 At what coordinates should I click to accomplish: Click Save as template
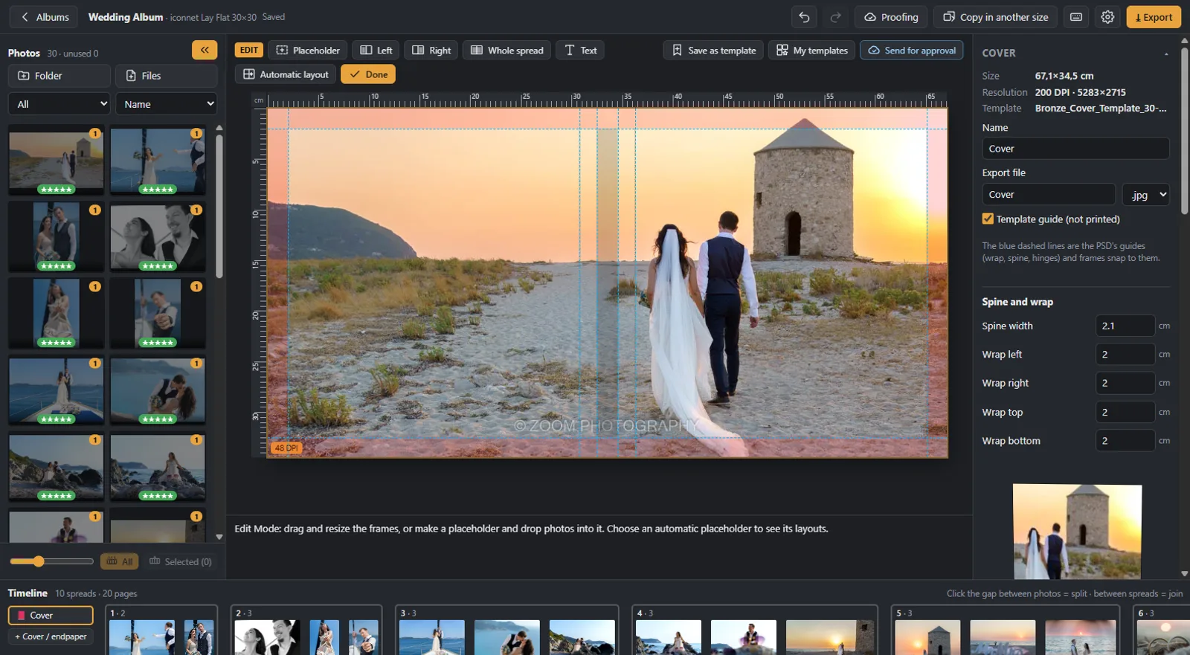713,51
